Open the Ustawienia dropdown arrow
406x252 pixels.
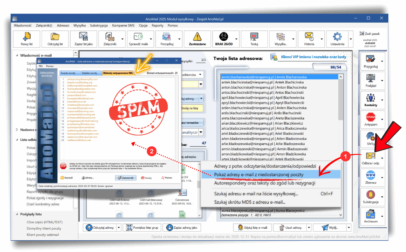[x=351, y=39]
